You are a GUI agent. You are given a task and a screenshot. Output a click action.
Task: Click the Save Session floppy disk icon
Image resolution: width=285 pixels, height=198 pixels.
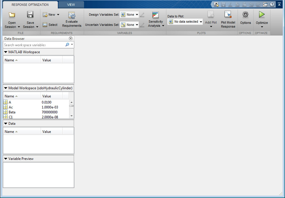point(30,14)
